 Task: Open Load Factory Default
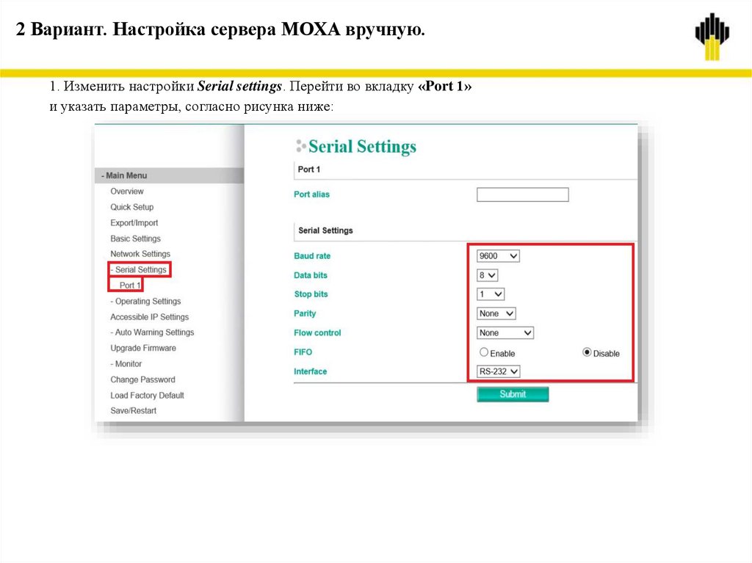147,395
